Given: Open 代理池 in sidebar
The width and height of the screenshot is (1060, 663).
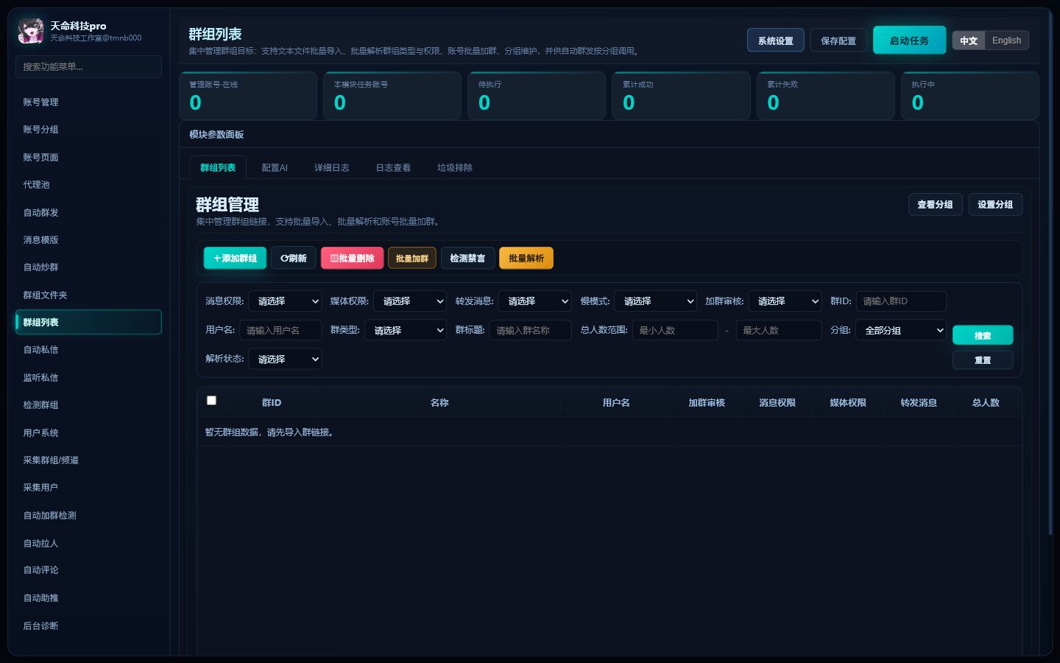Looking at the screenshot, I should point(88,185).
